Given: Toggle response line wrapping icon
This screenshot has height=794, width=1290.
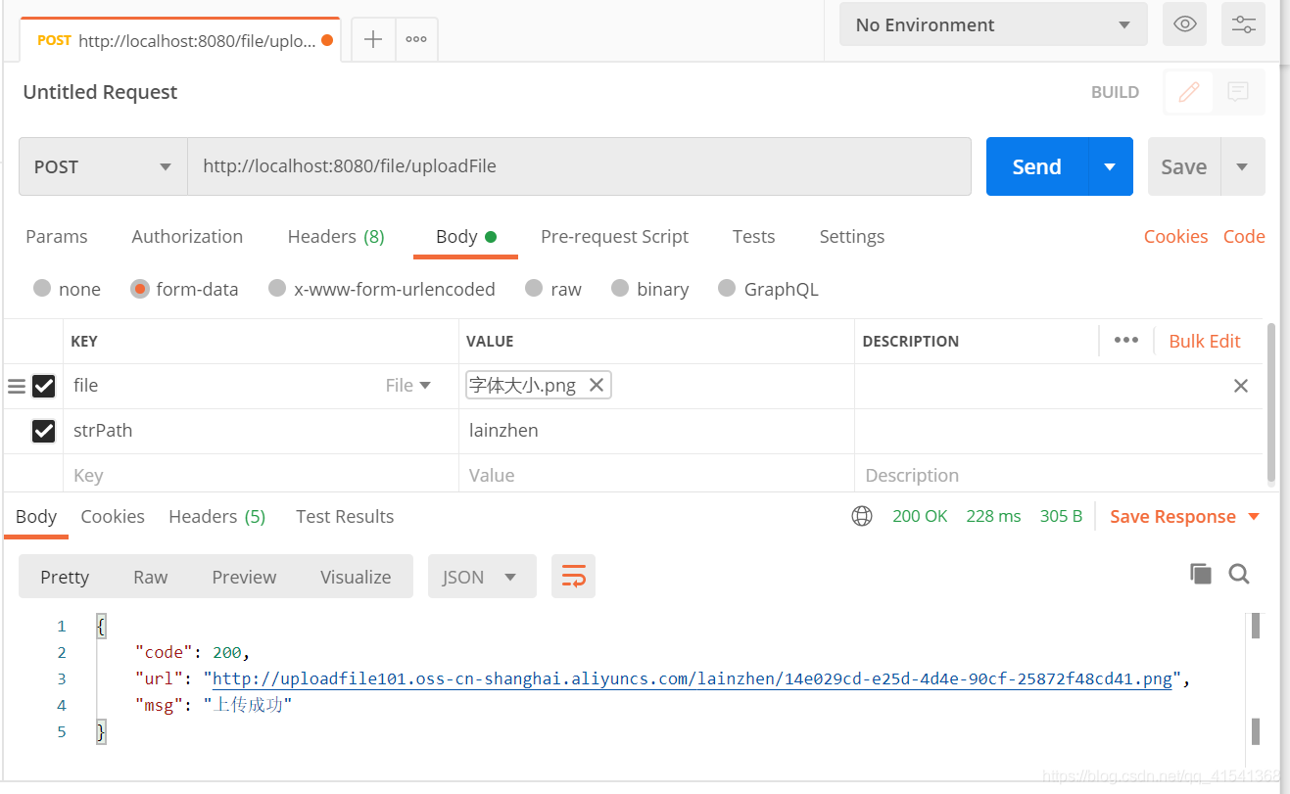Looking at the screenshot, I should tap(573, 577).
